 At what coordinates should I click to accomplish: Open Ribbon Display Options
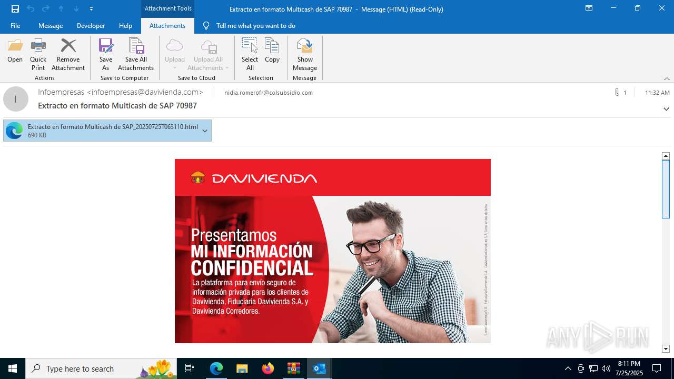click(x=589, y=8)
